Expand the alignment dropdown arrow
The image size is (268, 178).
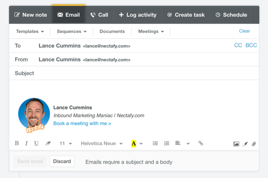click(188, 144)
